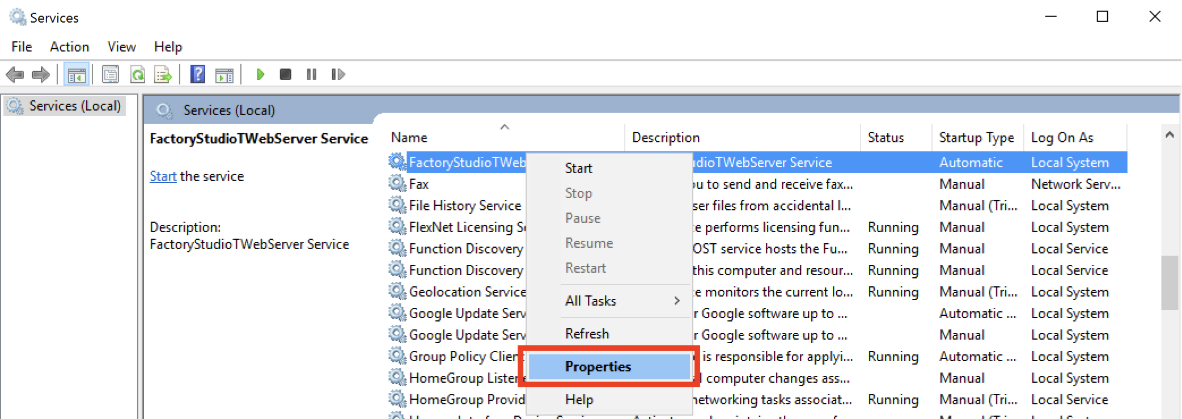Viewport: 1182px width, 419px height.
Task: Choose Resume in the context menu
Action: coord(609,243)
